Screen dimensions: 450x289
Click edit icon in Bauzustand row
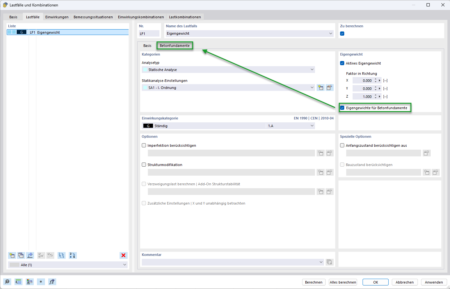pos(436,172)
